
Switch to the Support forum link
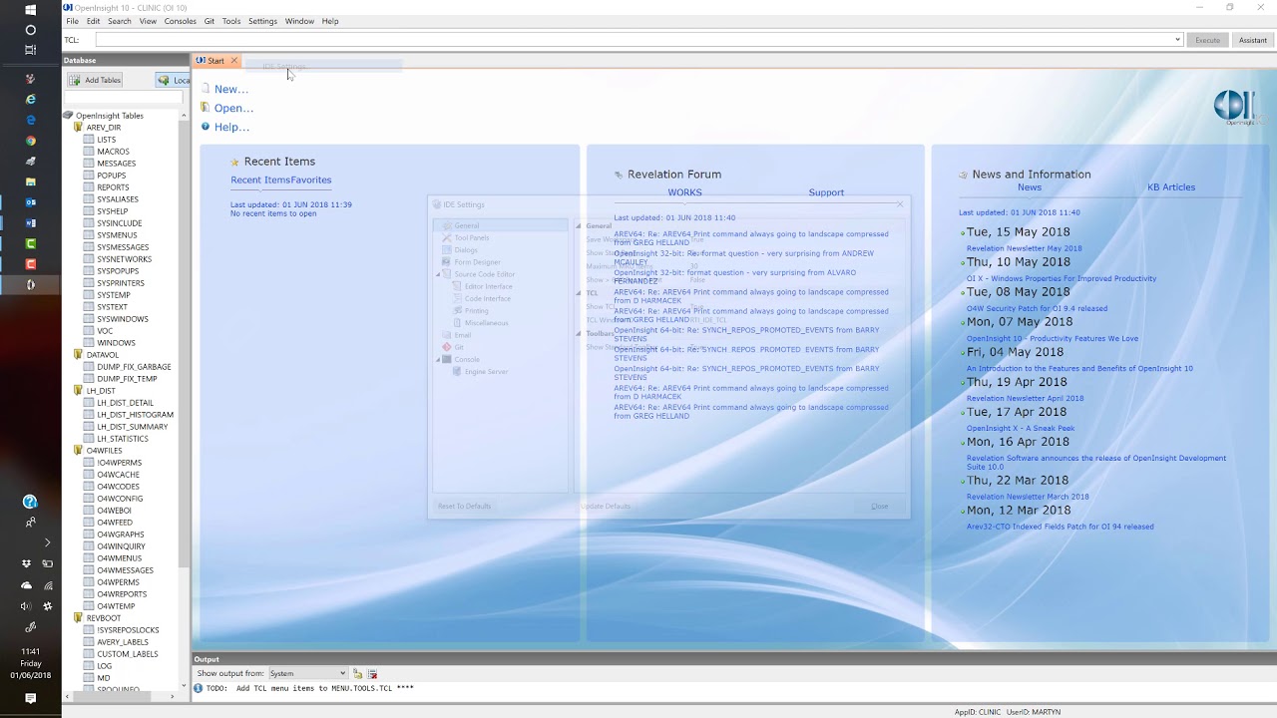(826, 192)
